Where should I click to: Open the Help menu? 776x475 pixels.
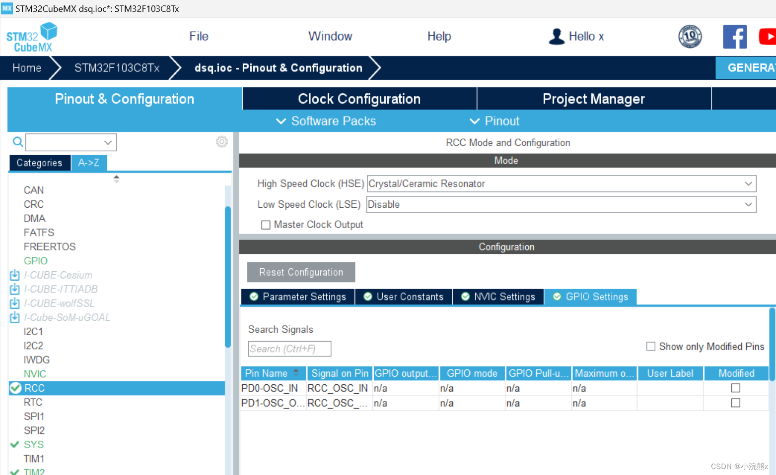click(x=439, y=36)
